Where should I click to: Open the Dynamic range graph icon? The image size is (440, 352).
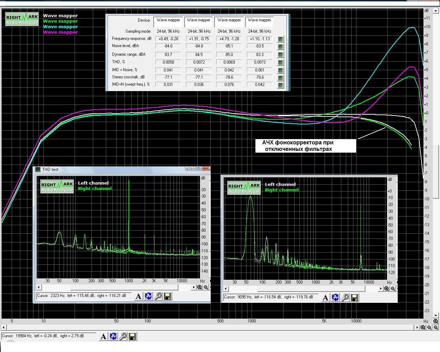click(280, 55)
